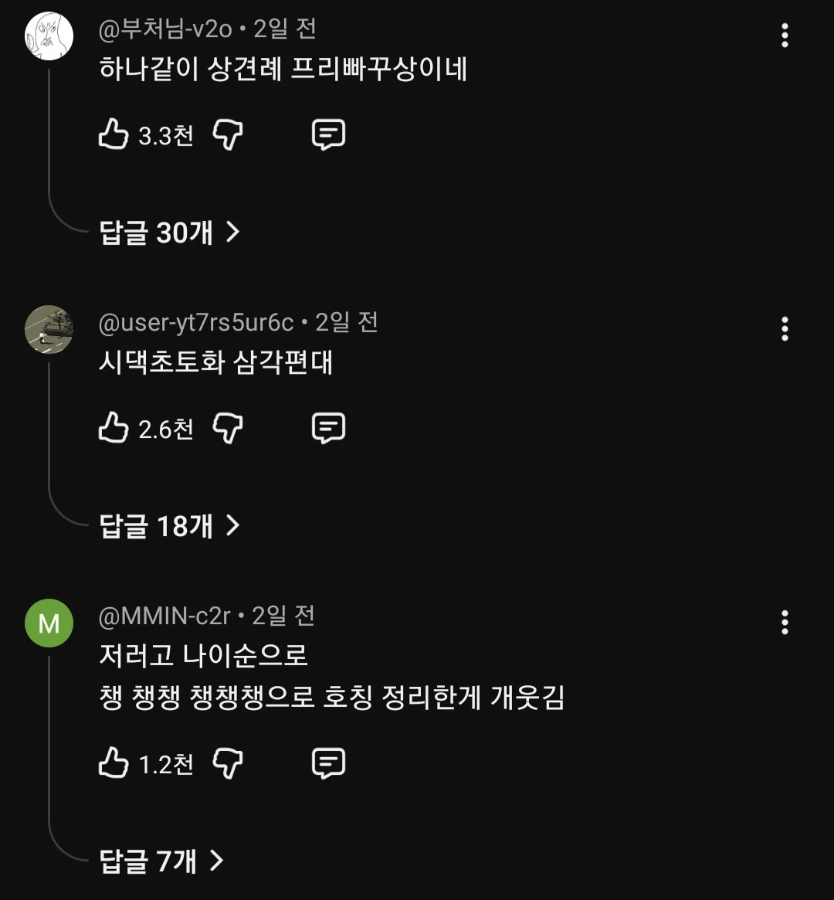Open options menu for @MMIN-c2r comment
Viewport: 834px width, 900px height.
[x=785, y=622]
